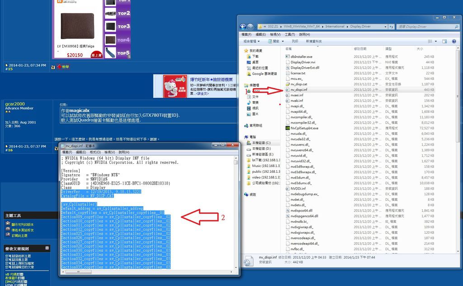463x286 pixels.
Task: Open Explorer help via the question mark icon
Action: click(x=454, y=42)
